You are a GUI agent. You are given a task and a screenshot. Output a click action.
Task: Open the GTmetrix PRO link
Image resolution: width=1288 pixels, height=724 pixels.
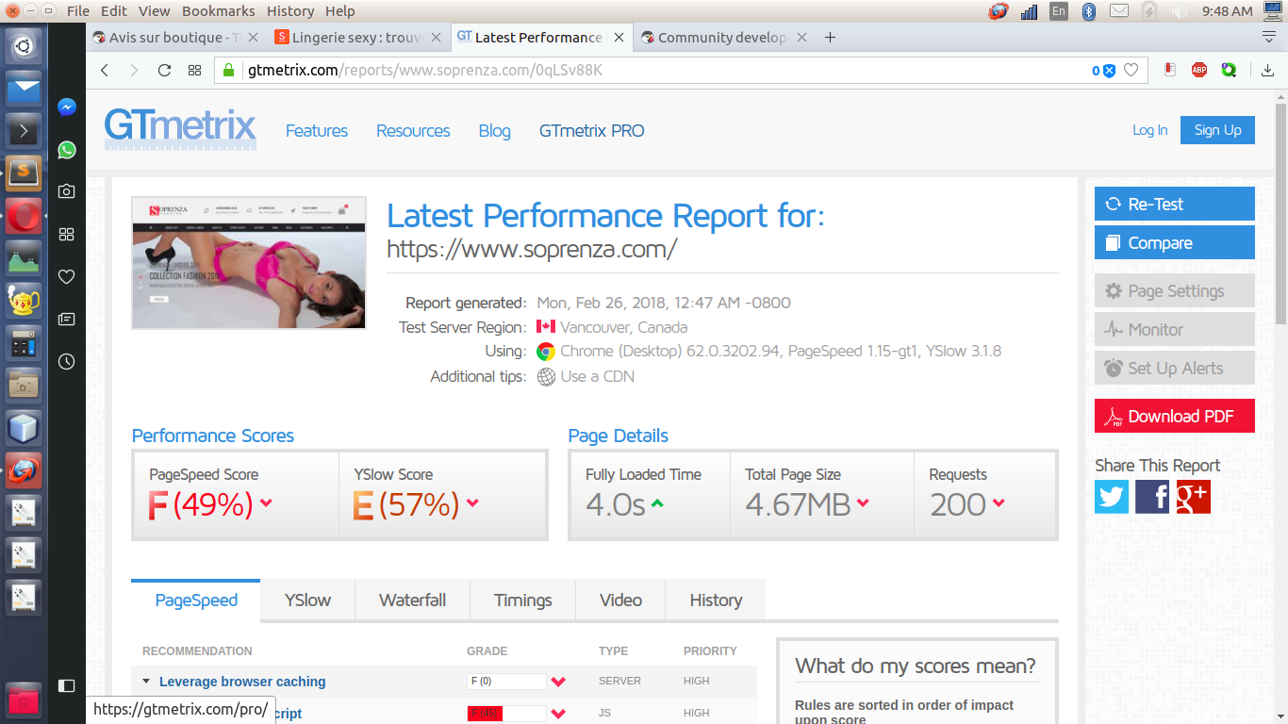(592, 131)
